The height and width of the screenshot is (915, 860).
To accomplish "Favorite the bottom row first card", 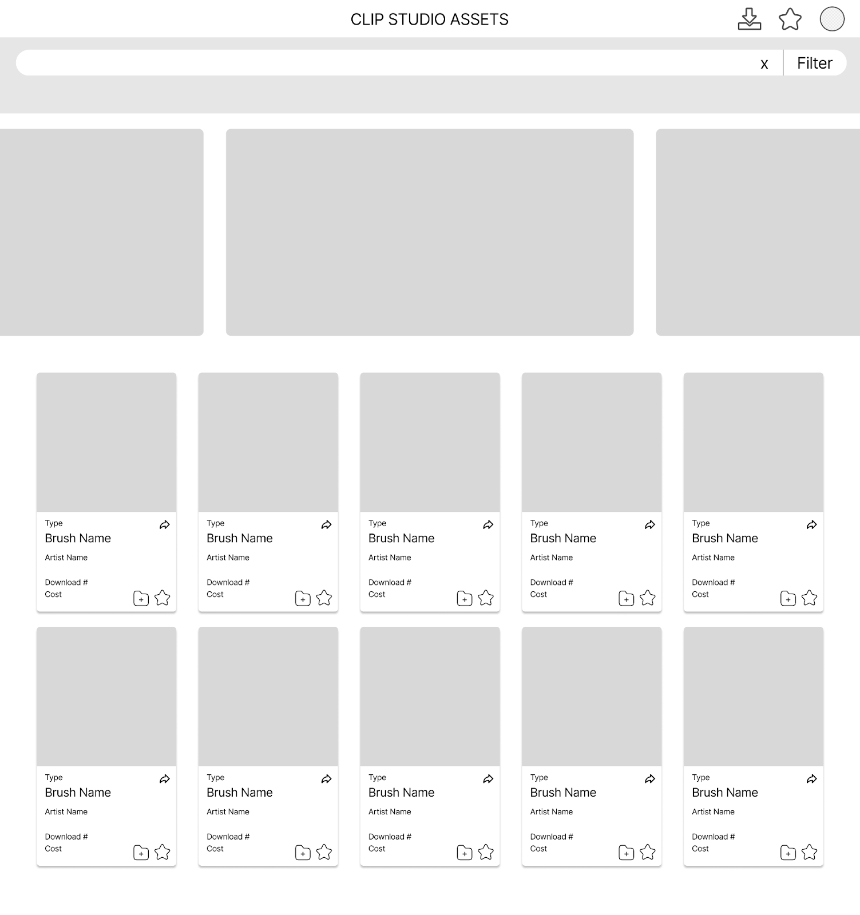I will [x=163, y=852].
